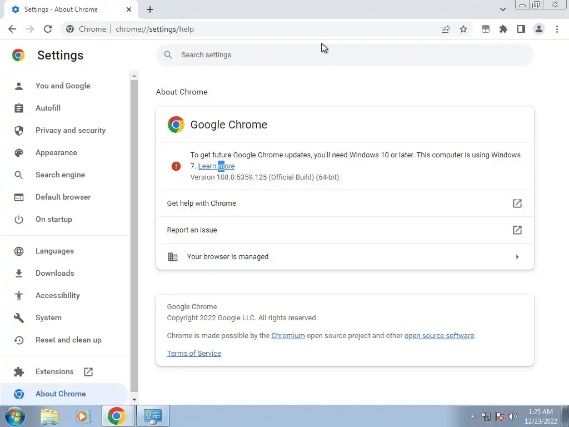Open the Chromium link
569x427 pixels.
coord(288,335)
